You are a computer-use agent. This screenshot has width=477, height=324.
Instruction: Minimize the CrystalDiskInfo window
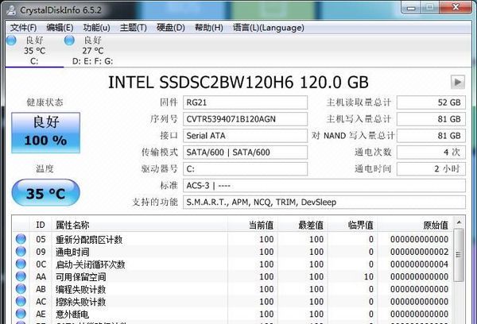[411, 8]
